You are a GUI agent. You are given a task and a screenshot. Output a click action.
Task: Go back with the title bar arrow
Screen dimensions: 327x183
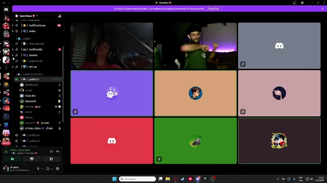coord(4,3)
